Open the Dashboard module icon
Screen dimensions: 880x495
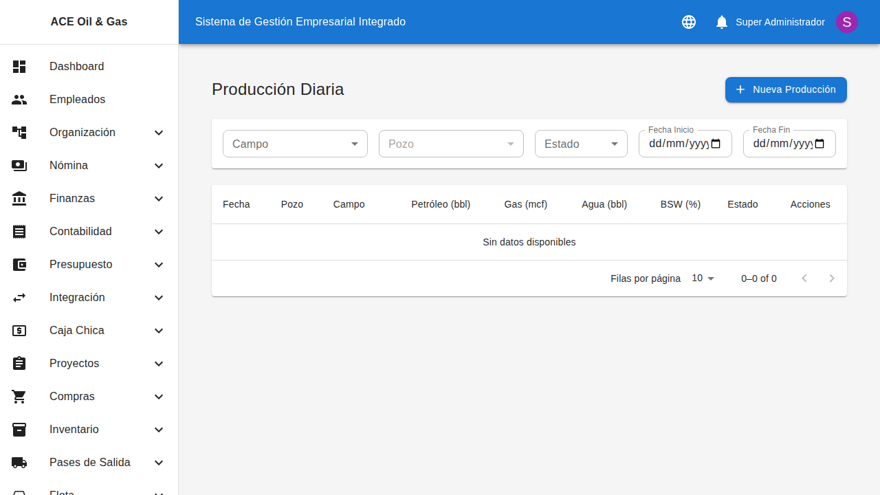pyautogui.click(x=19, y=67)
